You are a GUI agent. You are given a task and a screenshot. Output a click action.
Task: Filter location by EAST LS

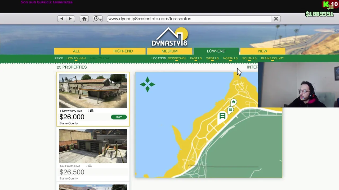coord(196,58)
